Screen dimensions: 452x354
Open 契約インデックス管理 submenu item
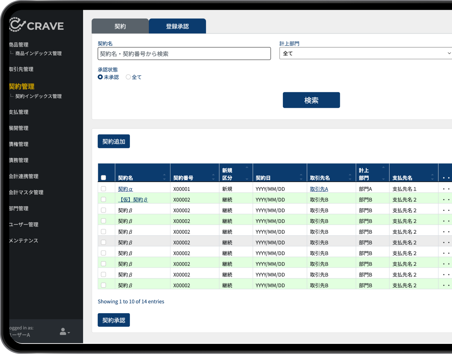click(38, 96)
